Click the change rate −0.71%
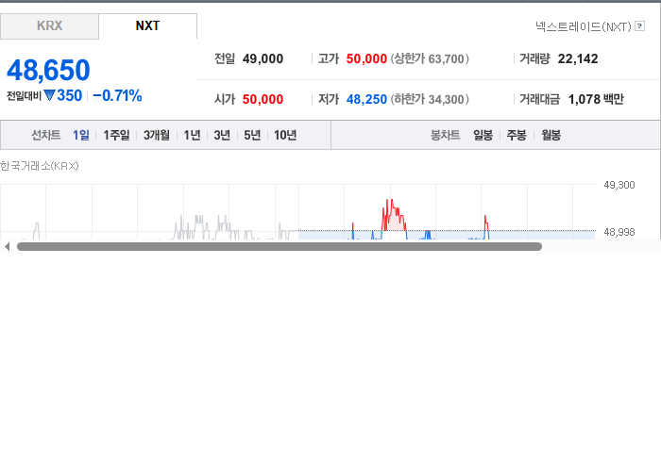Screen dimensions: 661x462 point(117,95)
